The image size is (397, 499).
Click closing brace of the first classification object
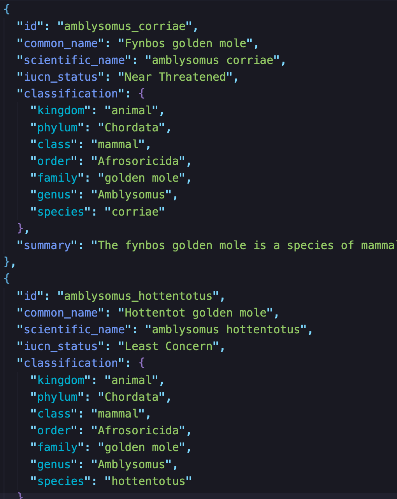click(20, 228)
